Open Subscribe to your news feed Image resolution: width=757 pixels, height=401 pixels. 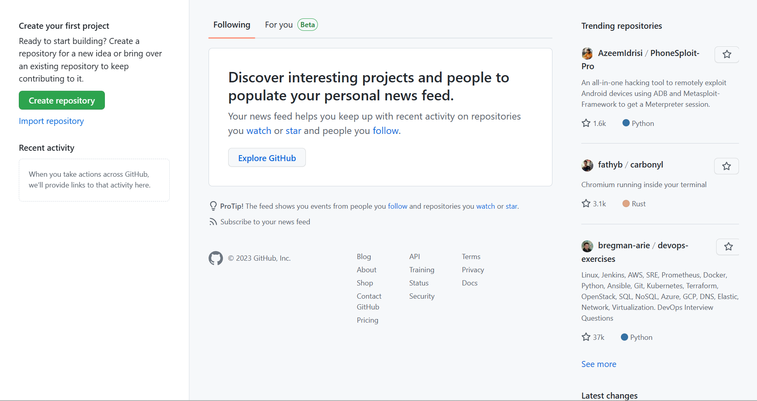(x=265, y=222)
